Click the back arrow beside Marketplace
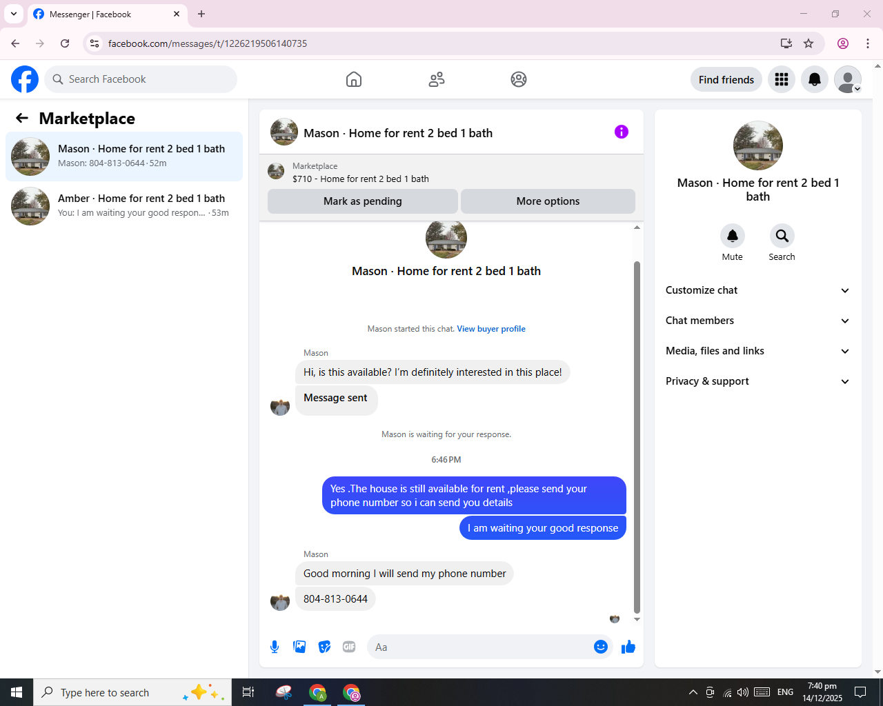 tap(22, 118)
